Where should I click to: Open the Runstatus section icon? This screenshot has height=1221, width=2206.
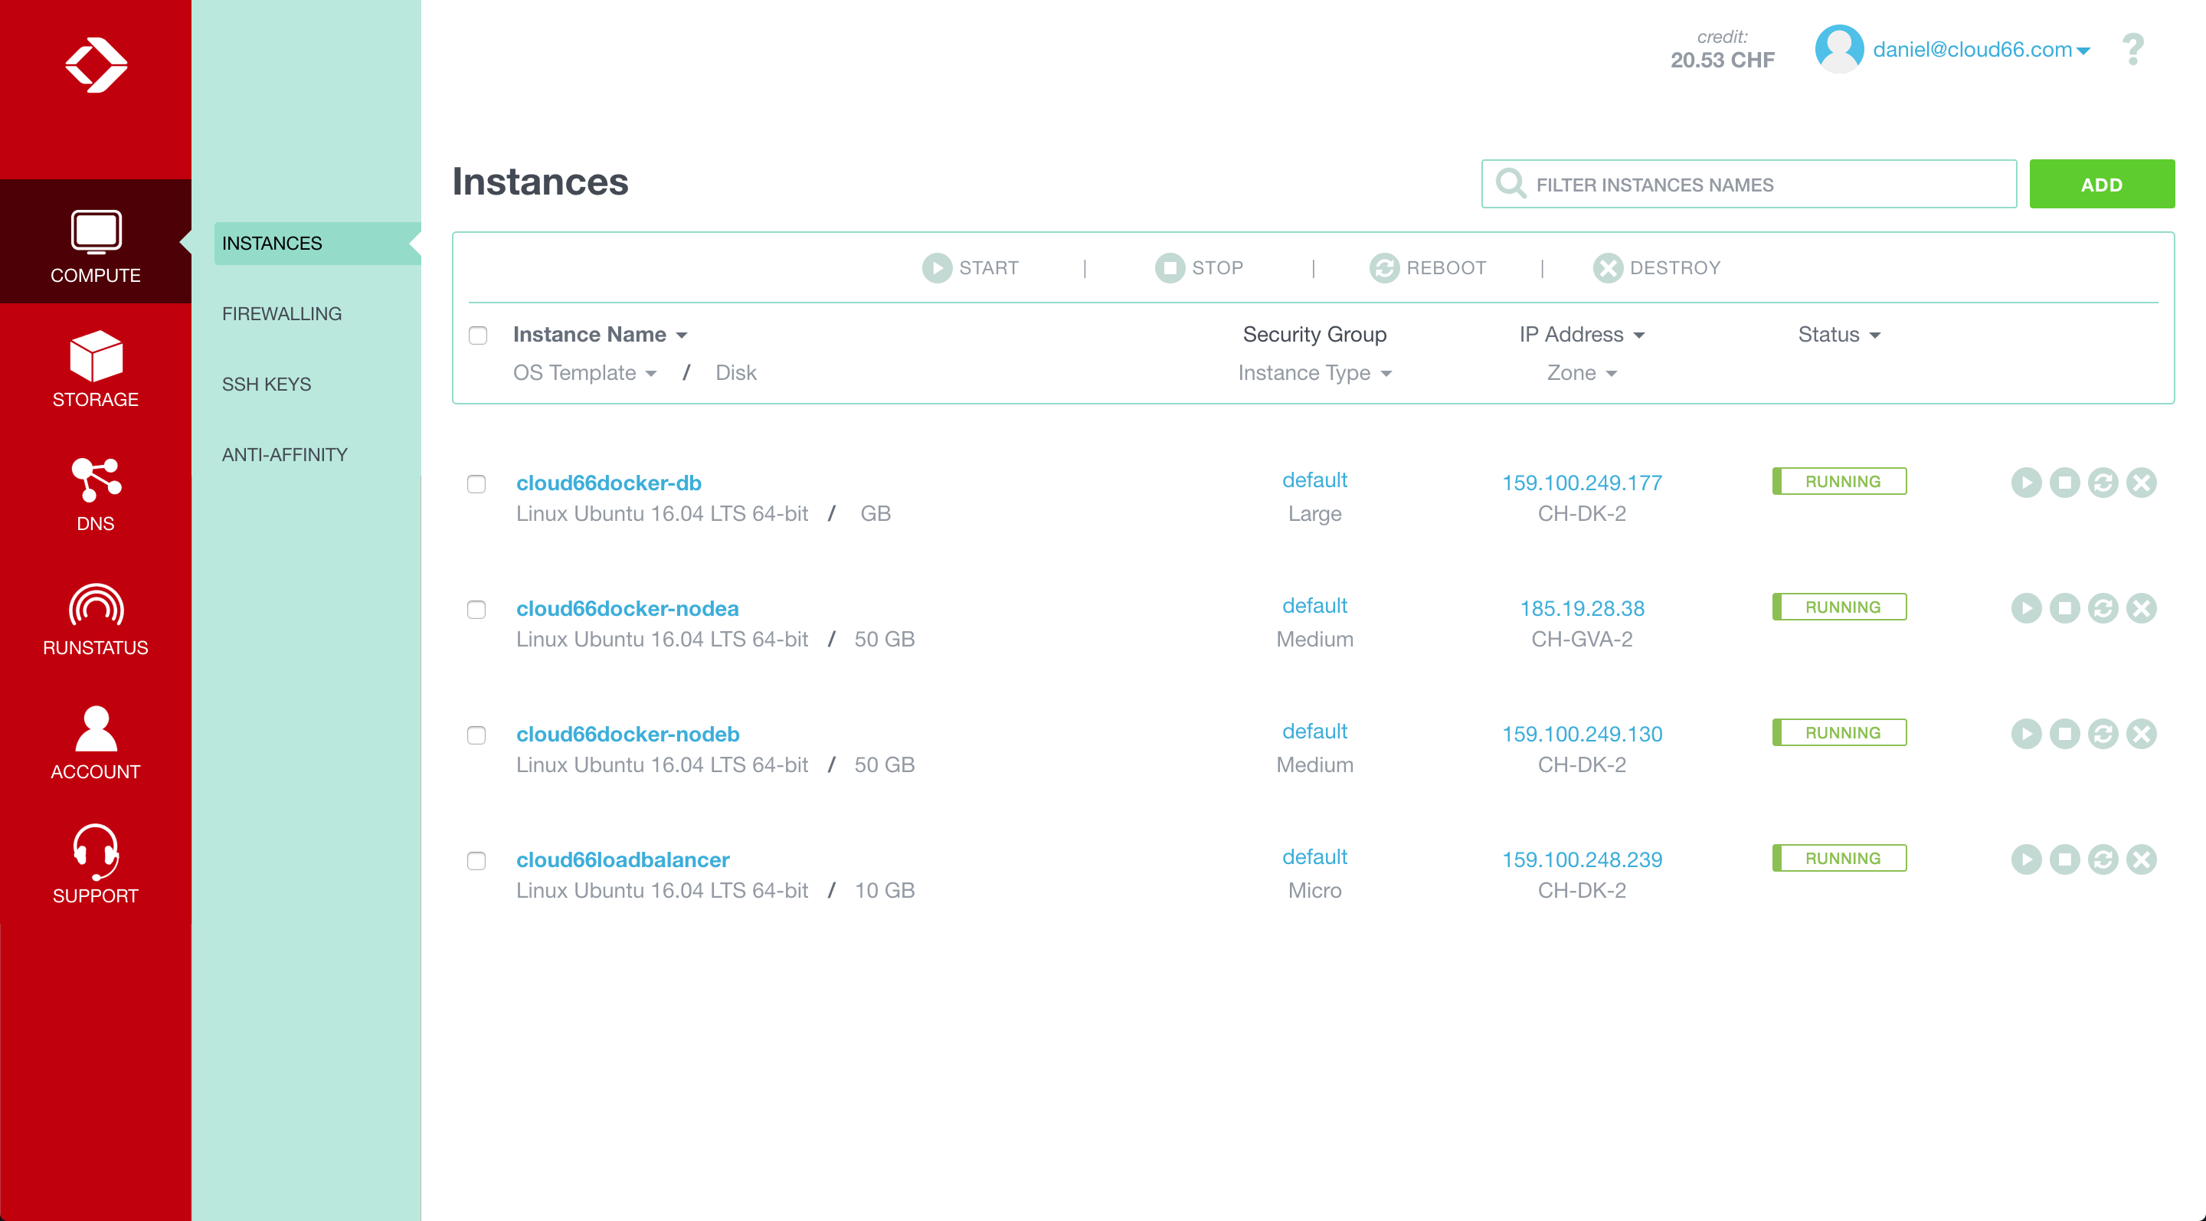pyautogui.click(x=96, y=604)
